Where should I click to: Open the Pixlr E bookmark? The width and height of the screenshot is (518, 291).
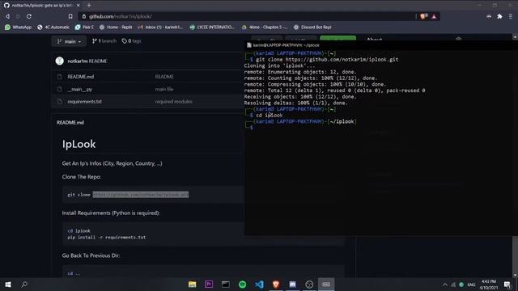[84, 27]
